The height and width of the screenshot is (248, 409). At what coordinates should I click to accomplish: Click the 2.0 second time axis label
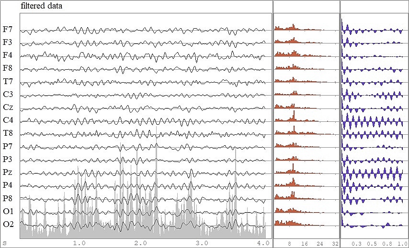141,243
